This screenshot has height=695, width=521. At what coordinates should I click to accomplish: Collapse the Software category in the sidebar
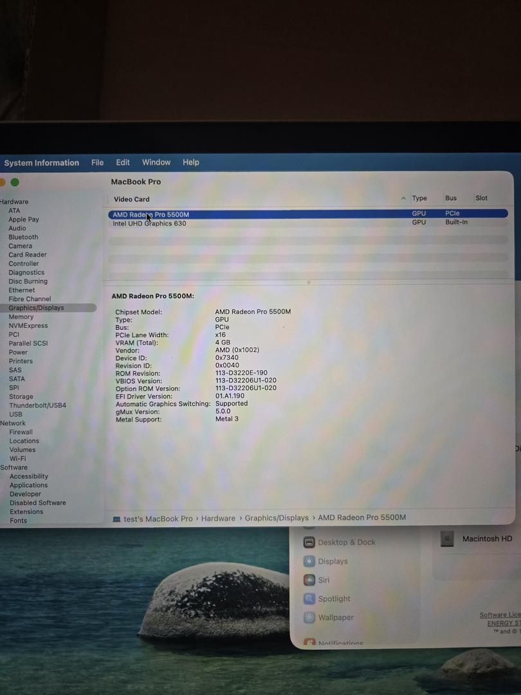tap(14, 467)
